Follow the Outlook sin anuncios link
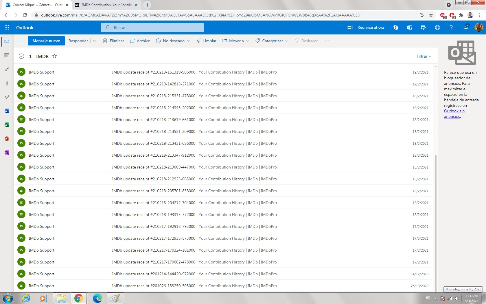Image resolution: width=486 pixels, height=304 pixels. [x=454, y=114]
